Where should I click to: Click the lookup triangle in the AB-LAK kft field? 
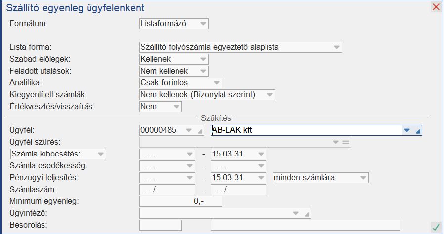click(x=418, y=131)
